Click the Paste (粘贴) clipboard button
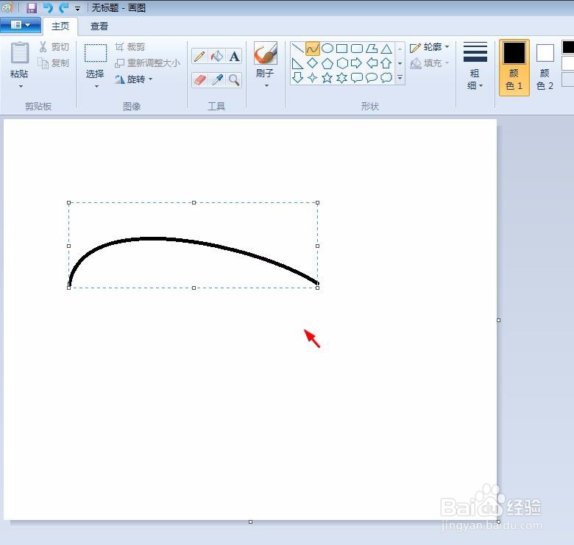Viewport: 574px width, 545px height. click(20, 53)
